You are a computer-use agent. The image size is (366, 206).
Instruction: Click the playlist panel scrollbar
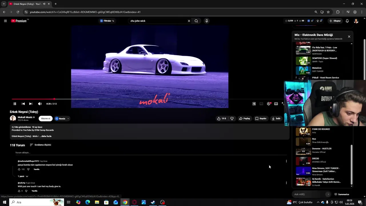[x=352, y=164]
